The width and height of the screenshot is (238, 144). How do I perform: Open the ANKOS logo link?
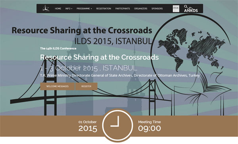point(191,9)
